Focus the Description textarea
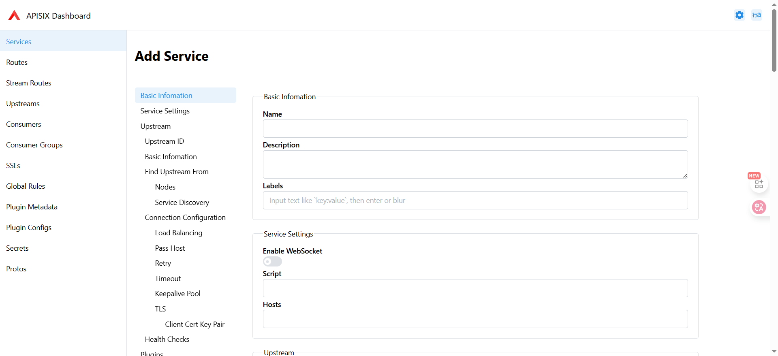Screen dimensions: 778x356 [x=475, y=164]
